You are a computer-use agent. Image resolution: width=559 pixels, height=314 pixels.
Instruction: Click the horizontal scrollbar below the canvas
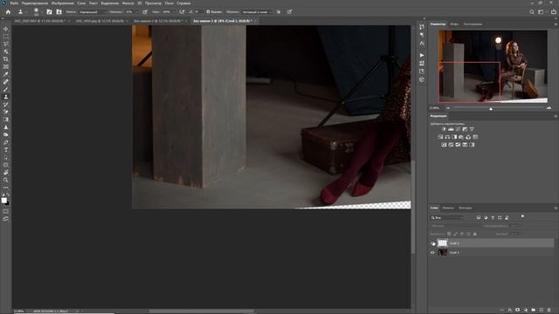click(x=202, y=311)
